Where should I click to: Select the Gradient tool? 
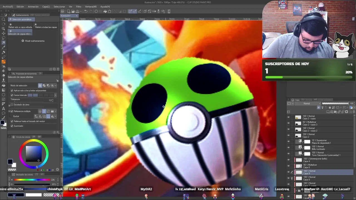coord(4,90)
